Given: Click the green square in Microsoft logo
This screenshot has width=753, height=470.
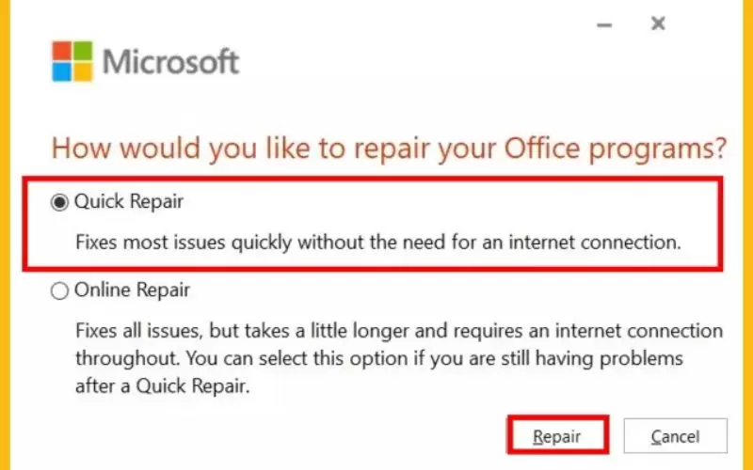Looking at the screenshot, I should (x=83, y=51).
